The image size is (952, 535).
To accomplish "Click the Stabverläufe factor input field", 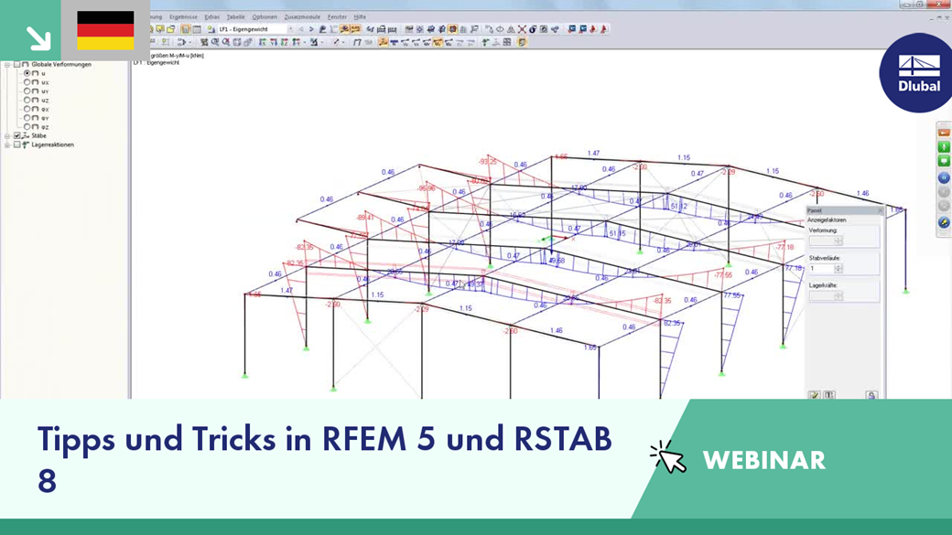I will pos(821,269).
